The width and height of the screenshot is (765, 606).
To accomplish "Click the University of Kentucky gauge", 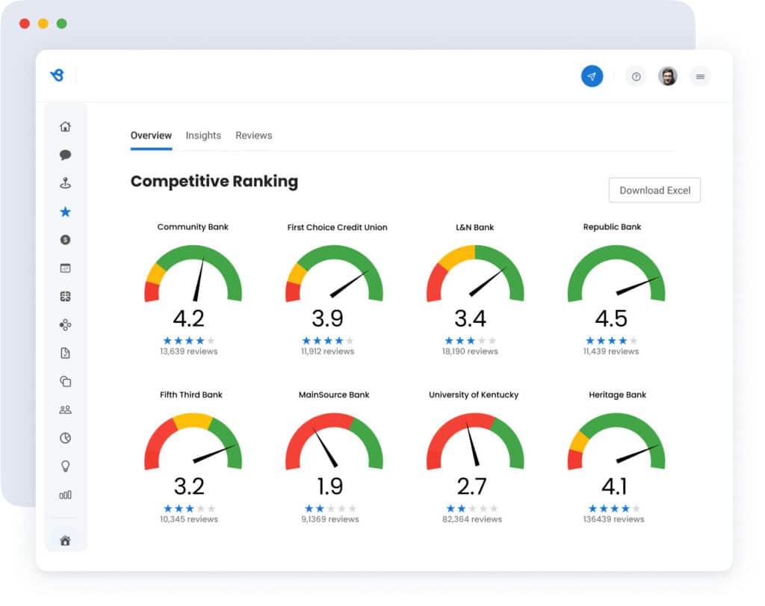I will click(x=475, y=442).
